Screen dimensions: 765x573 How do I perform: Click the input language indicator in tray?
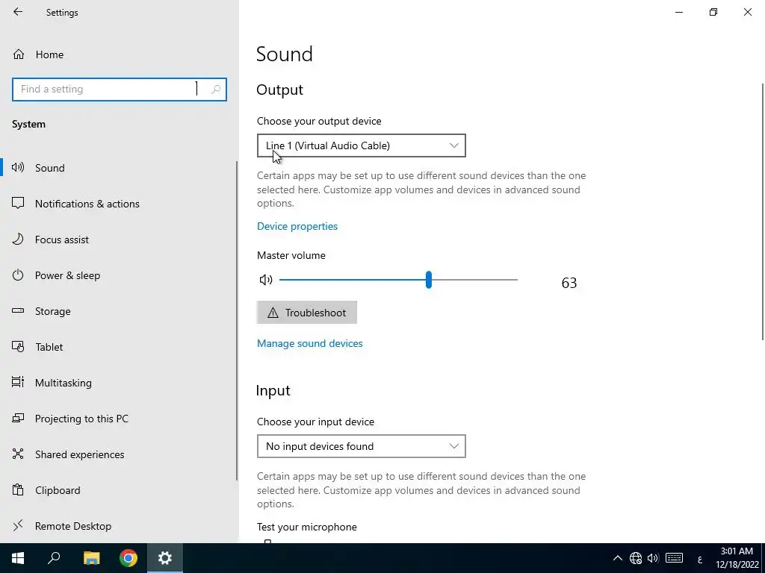(x=699, y=558)
